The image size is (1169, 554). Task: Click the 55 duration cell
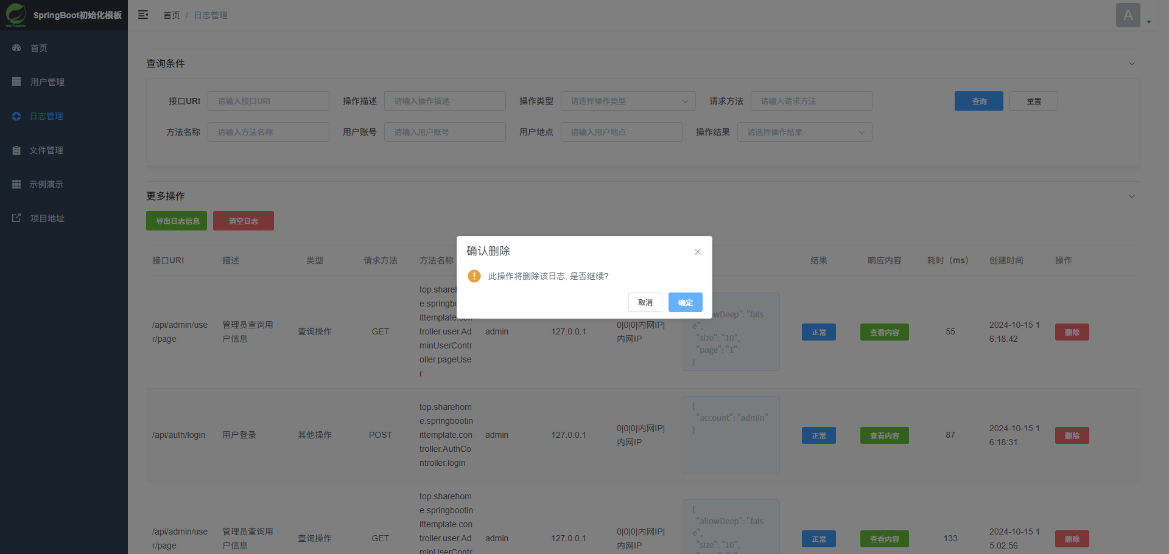click(x=950, y=331)
